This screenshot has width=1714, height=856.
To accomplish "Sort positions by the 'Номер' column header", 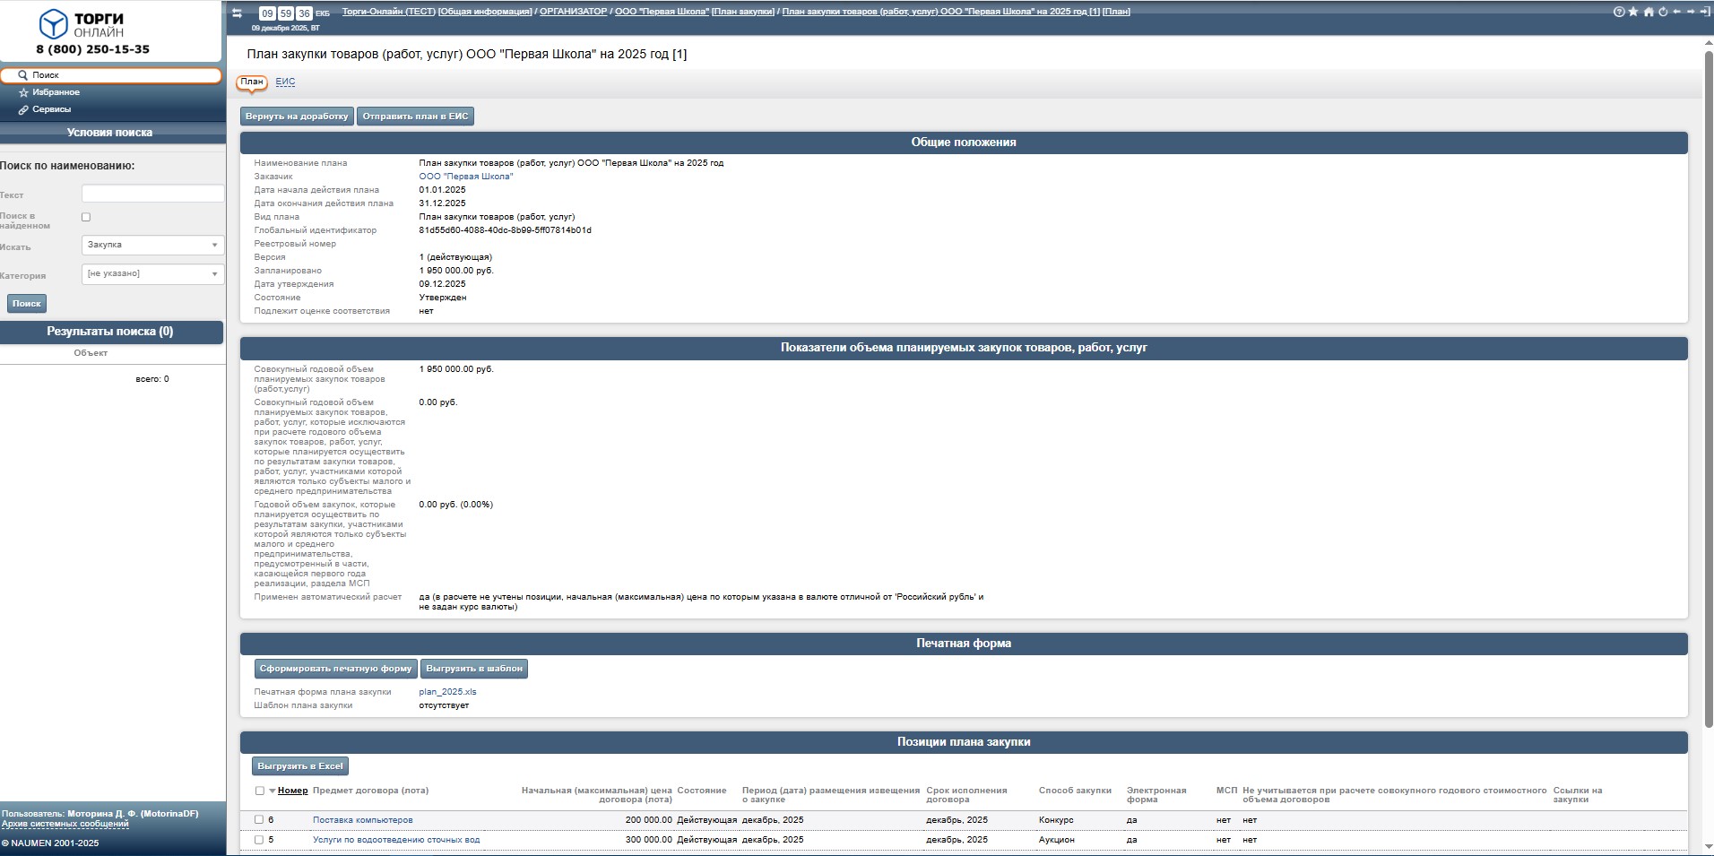I will [292, 791].
